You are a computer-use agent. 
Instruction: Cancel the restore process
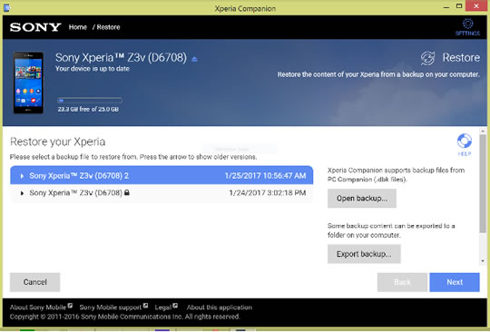click(x=35, y=282)
